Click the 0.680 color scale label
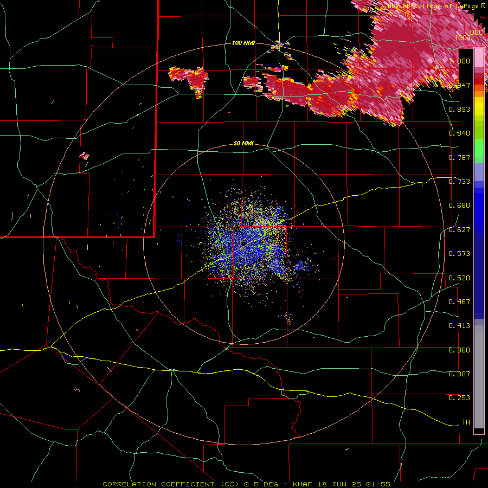488x488 pixels. [x=459, y=206]
